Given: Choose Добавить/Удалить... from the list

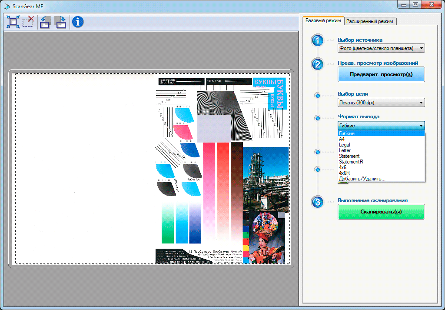Looking at the screenshot, I should pyautogui.click(x=381, y=179).
